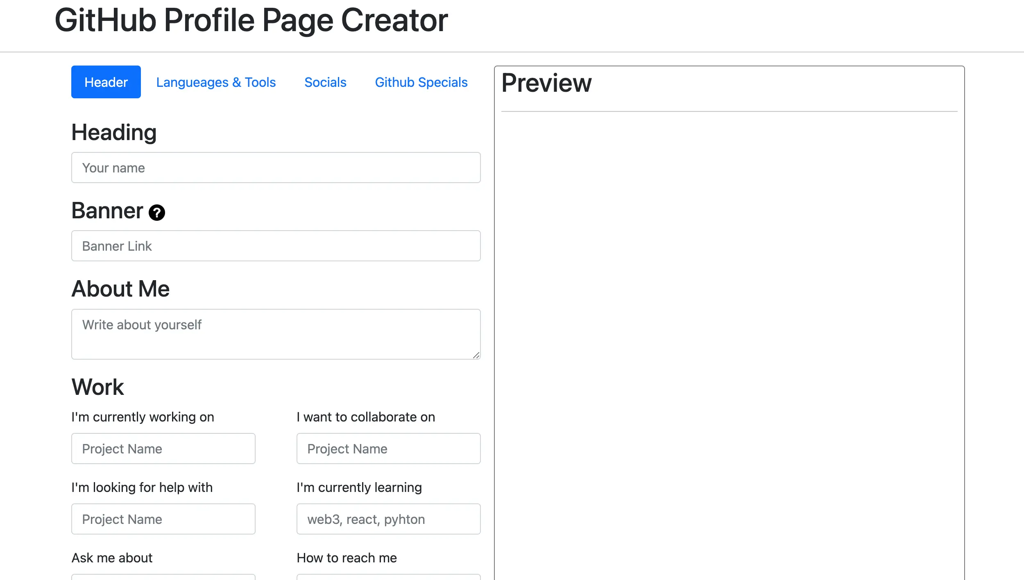The width and height of the screenshot is (1024, 580).
Task: Click the field under I'm looking for help with
Action: click(163, 519)
